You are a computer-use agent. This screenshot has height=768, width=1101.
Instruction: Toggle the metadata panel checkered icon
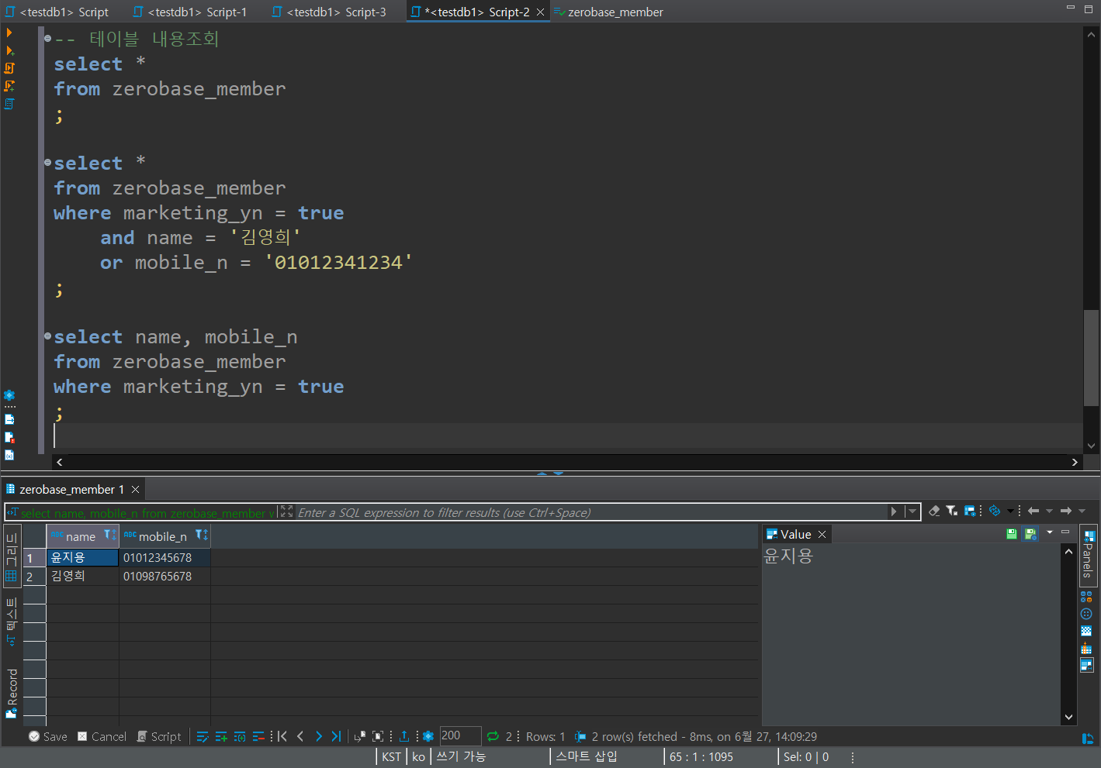pos(1086,631)
